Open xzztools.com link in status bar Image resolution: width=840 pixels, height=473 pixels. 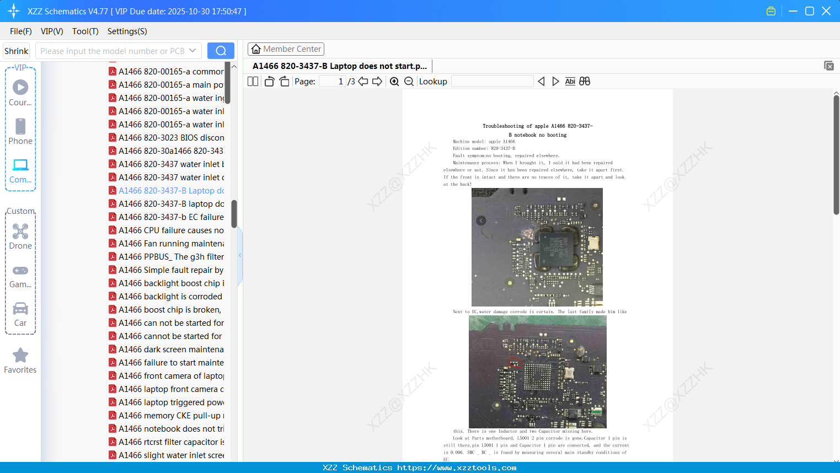pyautogui.click(x=457, y=467)
